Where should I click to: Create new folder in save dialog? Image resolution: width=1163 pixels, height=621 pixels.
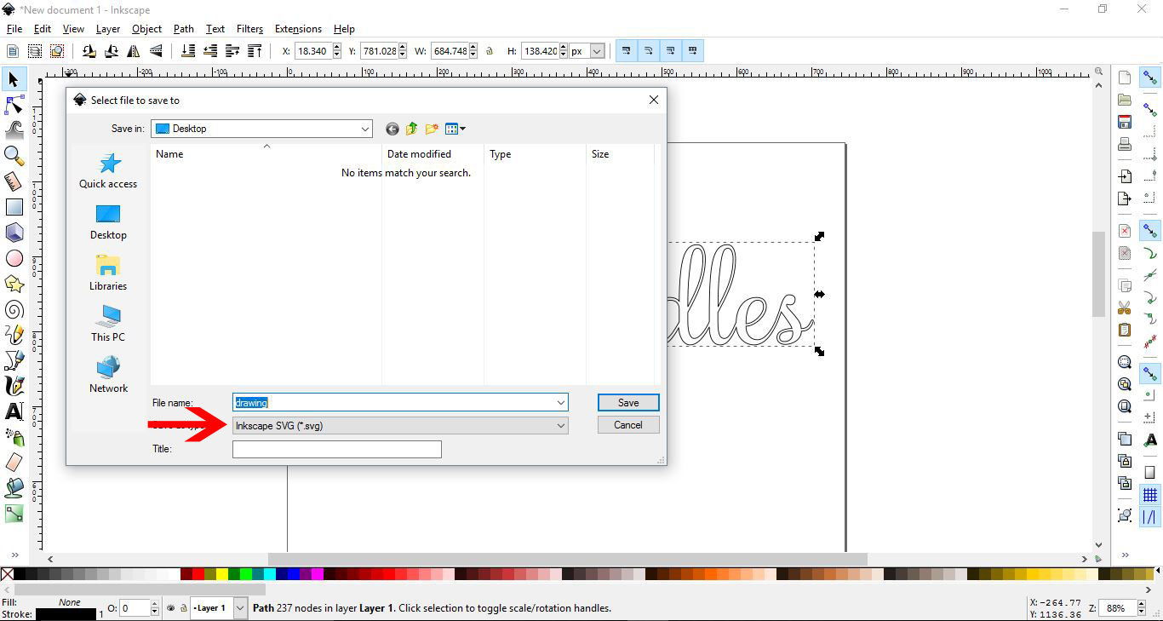coord(432,129)
